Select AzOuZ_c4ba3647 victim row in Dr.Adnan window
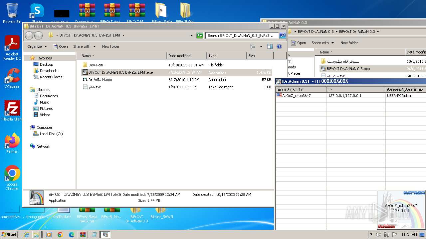This screenshot has width=426, height=239. [351, 96]
